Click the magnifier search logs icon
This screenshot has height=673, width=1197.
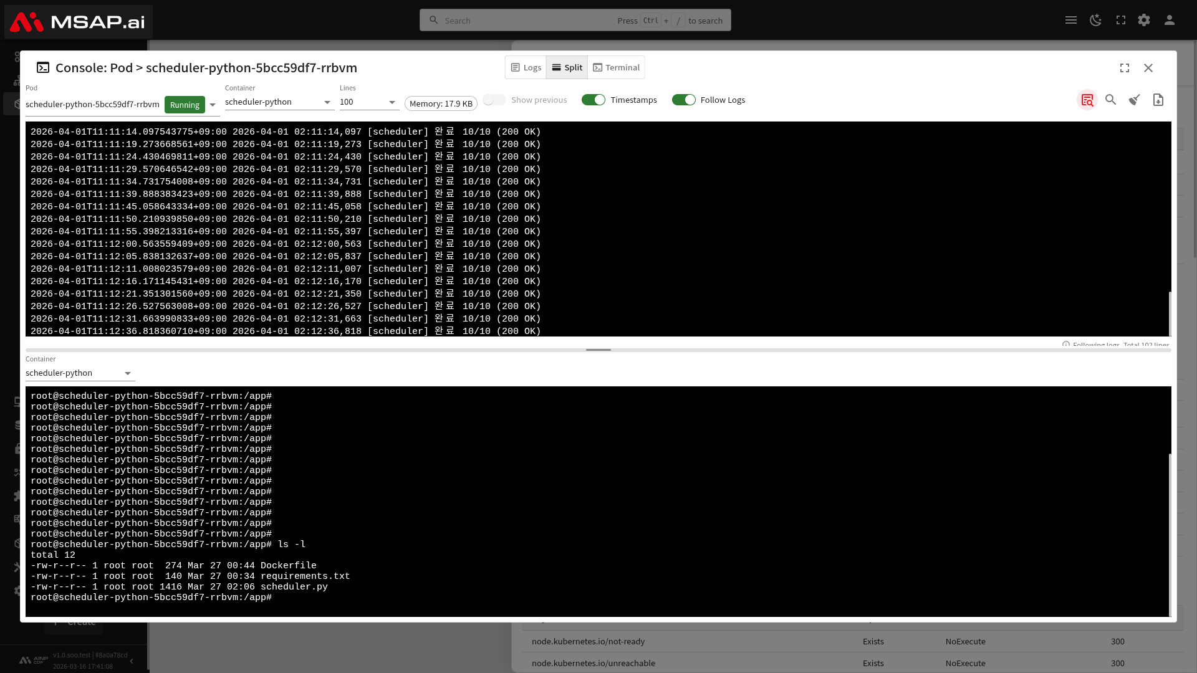tap(1111, 100)
